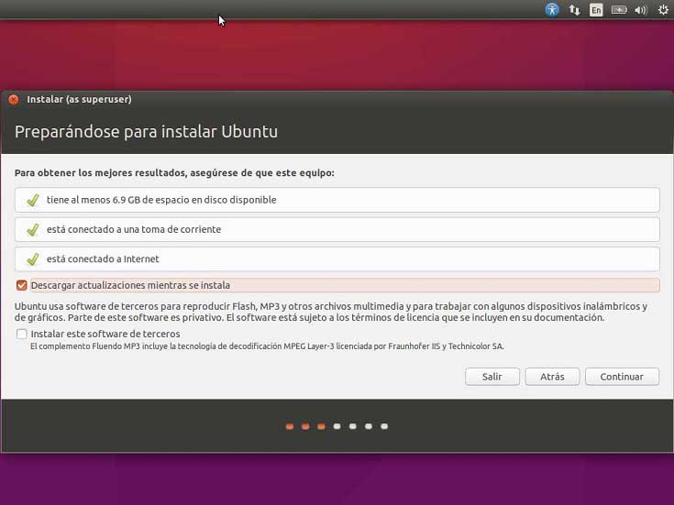Open the En keyboard layout indicator
Screen dimensions: 674x505
point(596,10)
